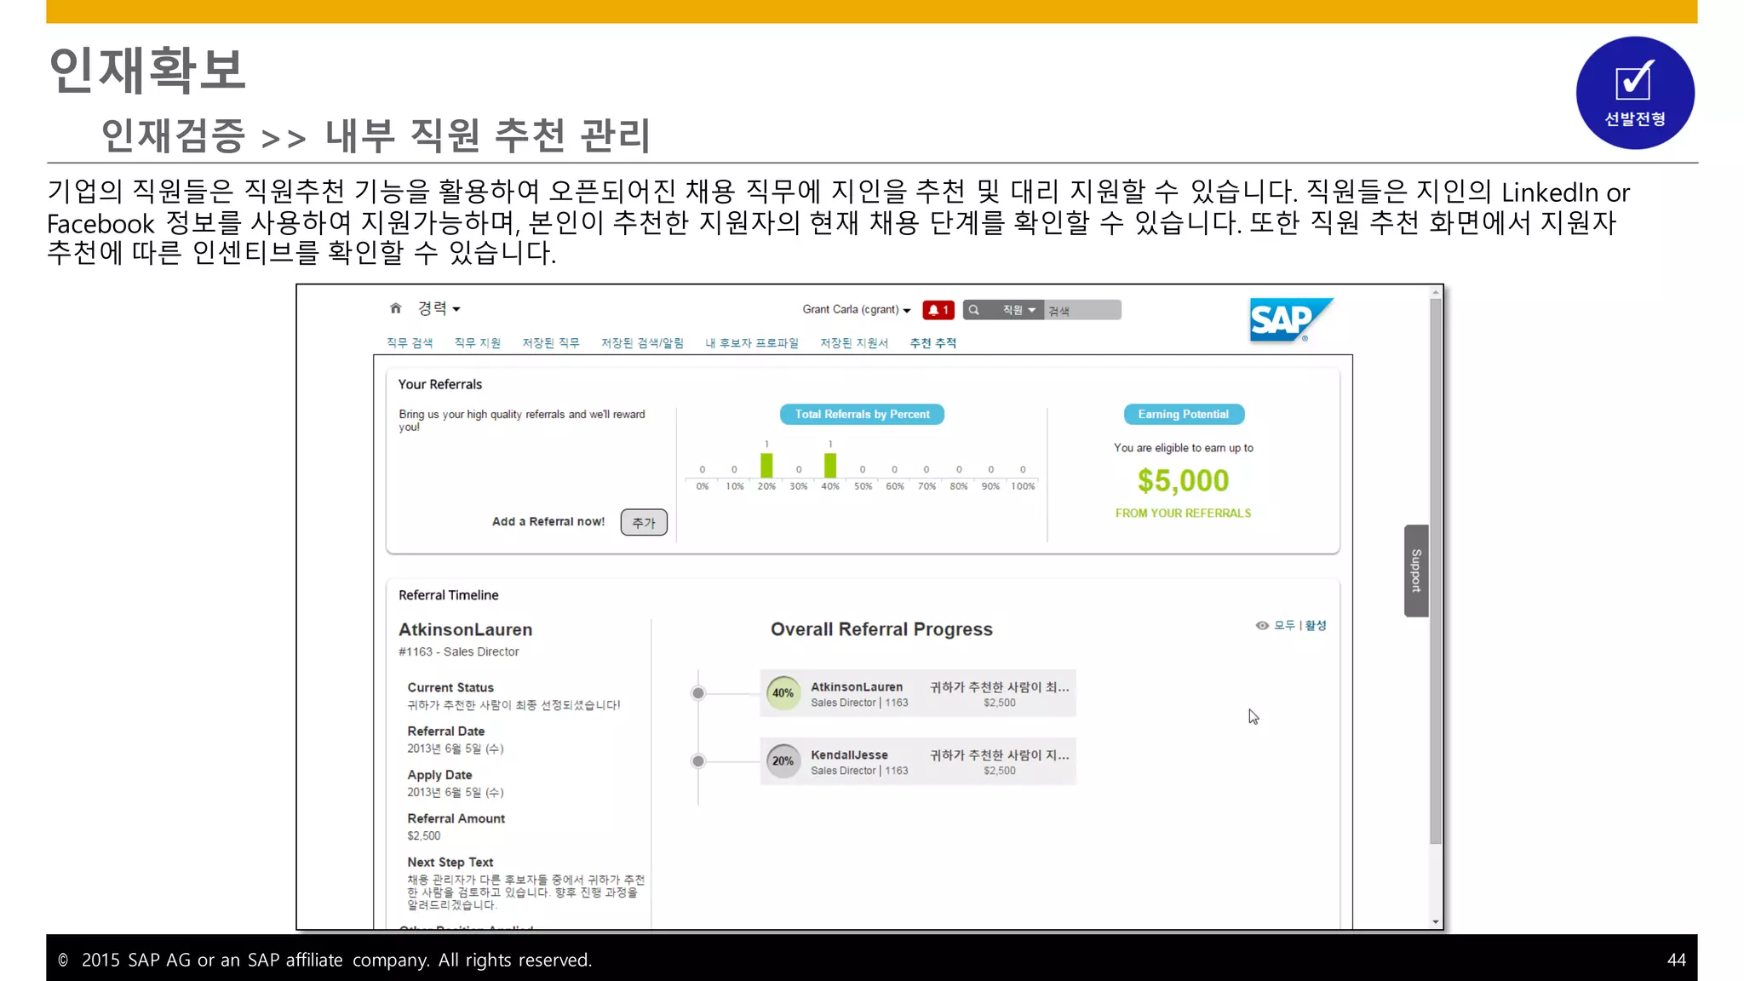Click the search magnifier icon
The image size is (1744, 981).
[974, 310]
